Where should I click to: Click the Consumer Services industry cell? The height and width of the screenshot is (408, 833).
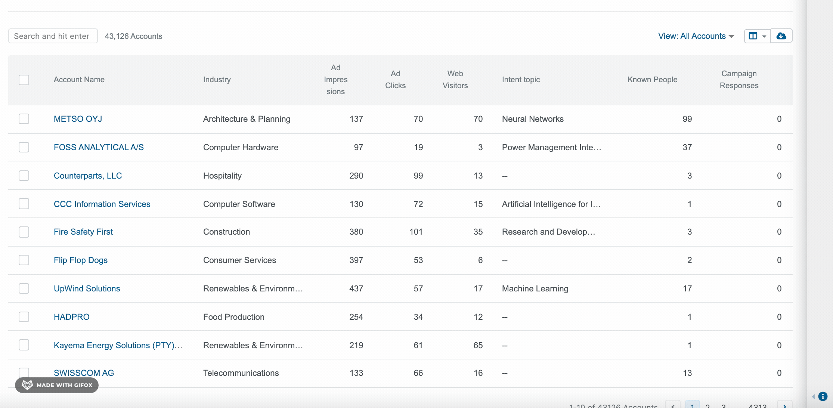tap(240, 260)
